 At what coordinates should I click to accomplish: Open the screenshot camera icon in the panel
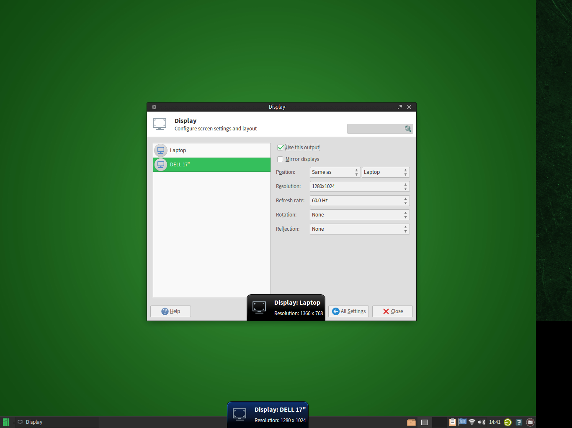(530, 422)
